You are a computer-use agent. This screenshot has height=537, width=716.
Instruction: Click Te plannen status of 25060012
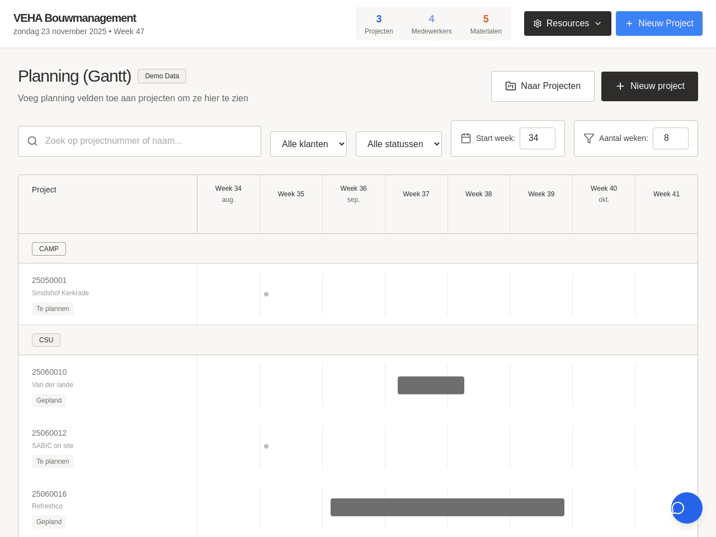53,461
